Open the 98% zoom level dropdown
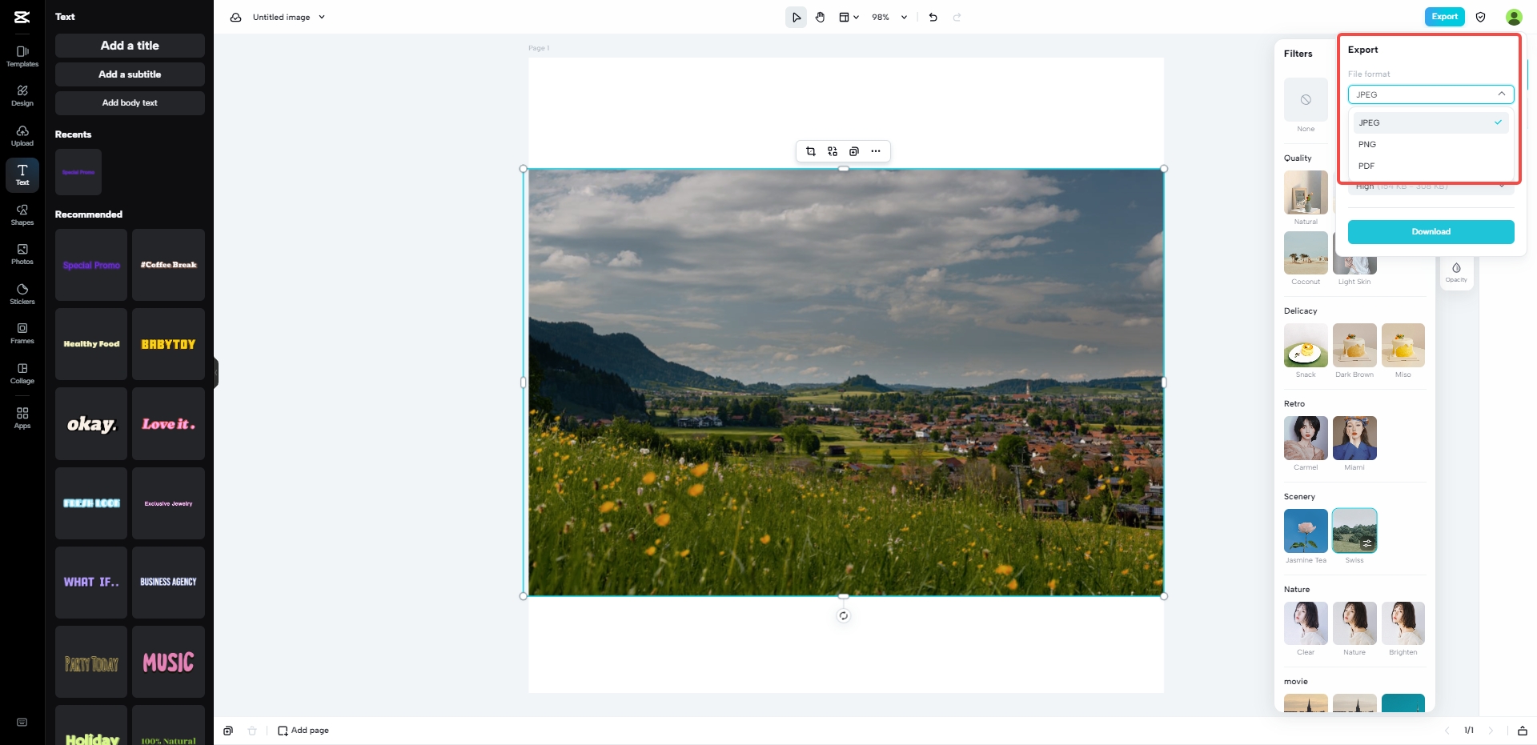 pyautogui.click(x=889, y=17)
